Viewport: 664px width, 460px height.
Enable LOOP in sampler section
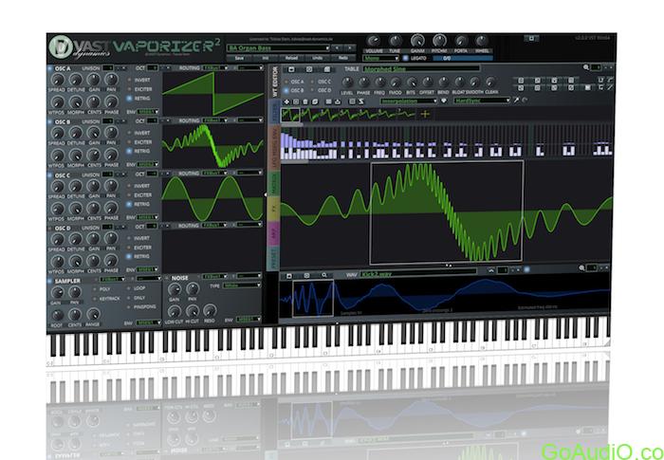pos(129,288)
